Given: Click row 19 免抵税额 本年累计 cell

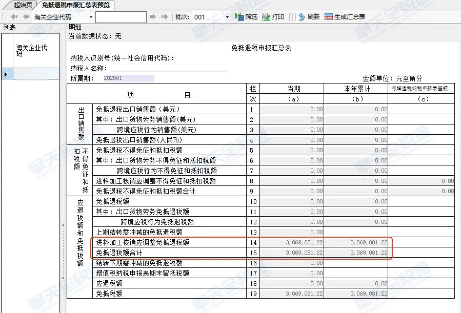Looking at the screenshot, I should 355,294.
